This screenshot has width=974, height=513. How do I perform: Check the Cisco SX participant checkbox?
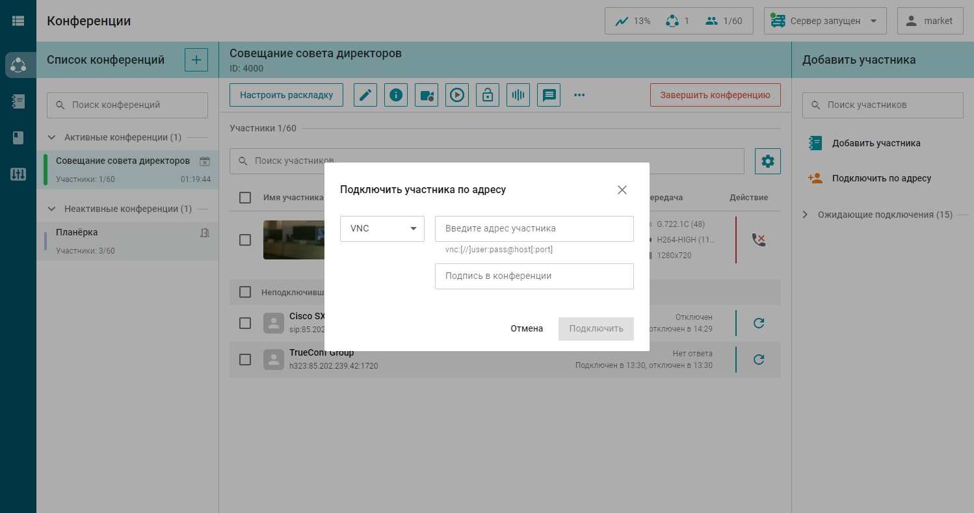(245, 323)
